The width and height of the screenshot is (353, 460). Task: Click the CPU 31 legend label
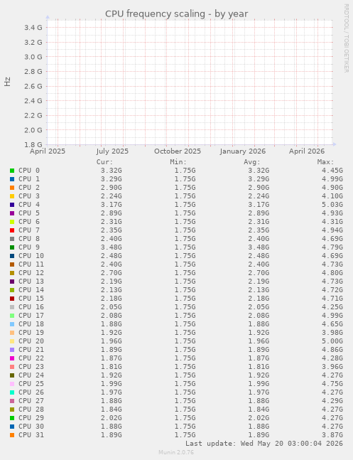point(31,435)
